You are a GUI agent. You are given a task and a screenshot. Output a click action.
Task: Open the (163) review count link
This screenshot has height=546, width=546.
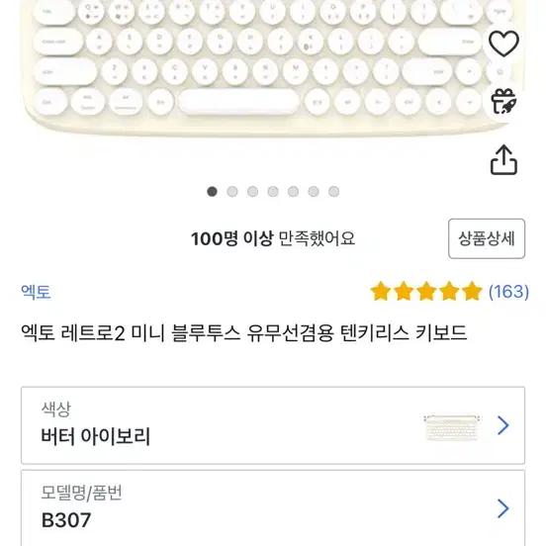point(508,292)
